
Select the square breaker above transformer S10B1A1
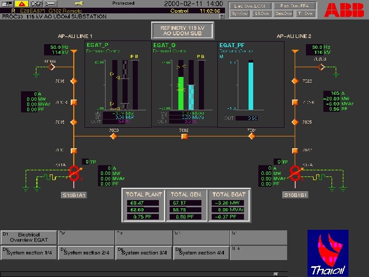pos(74,150)
